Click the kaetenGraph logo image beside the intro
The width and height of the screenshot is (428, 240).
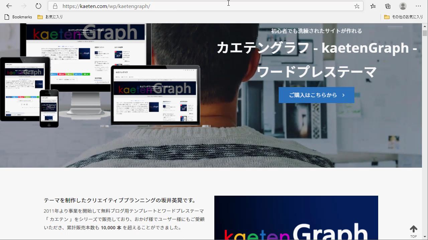point(296,218)
